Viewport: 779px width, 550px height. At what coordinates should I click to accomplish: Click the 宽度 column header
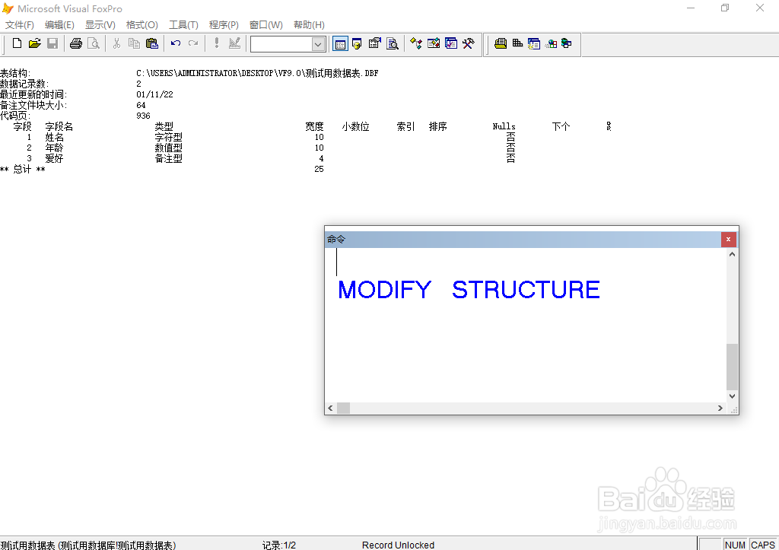(x=314, y=127)
